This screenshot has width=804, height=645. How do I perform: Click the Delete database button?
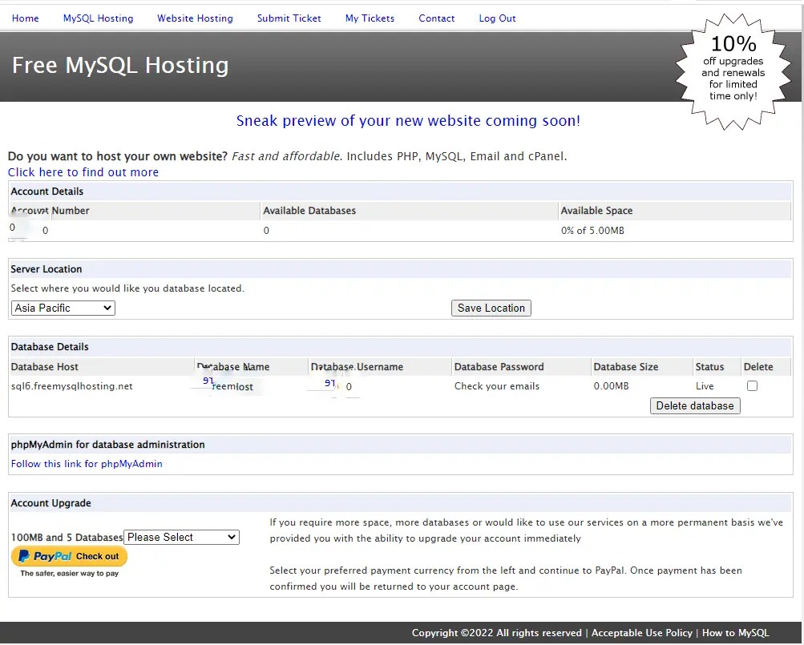(694, 405)
